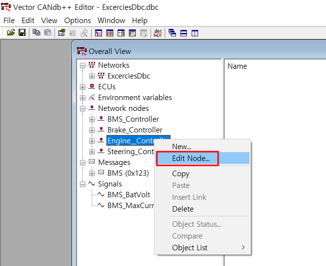Image resolution: width=326 pixels, height=266 pixels.
Task: Expand the Steering_Controller node
Action: (92, 152)
